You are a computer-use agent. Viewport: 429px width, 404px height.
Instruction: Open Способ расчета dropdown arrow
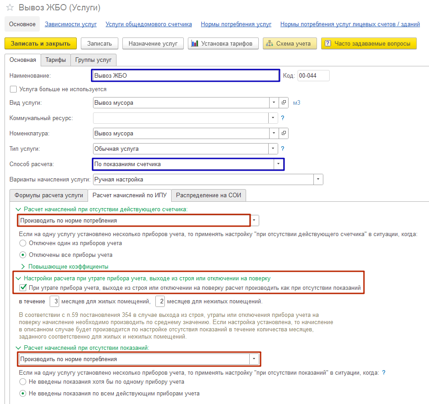click(278, 164)
